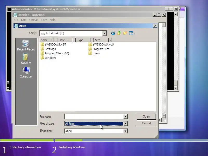Open the Name column filter arrow
The width and height of the screenshot is (208, 156).
(x=56, y=40)
